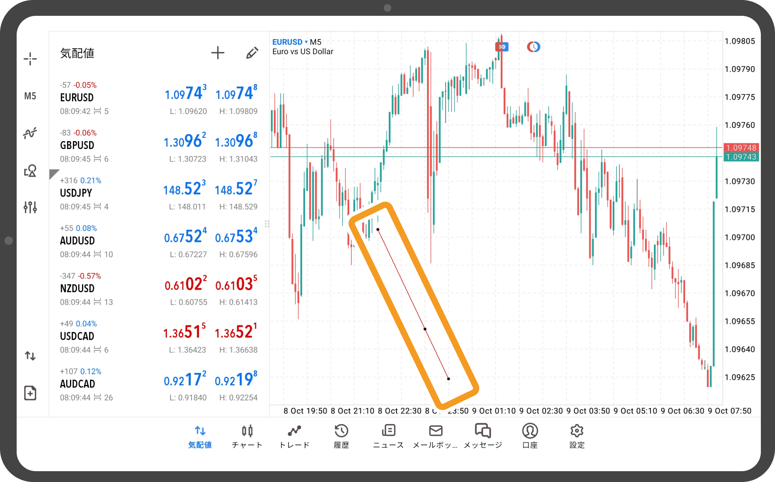The height and width of the screenshot is (482, 775).
Task: Open the トレード tab
Action: click(294, 436)
